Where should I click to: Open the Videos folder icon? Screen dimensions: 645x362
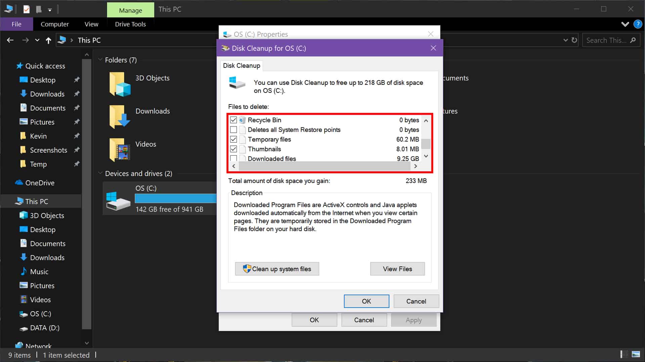click(x=120, y=150)
